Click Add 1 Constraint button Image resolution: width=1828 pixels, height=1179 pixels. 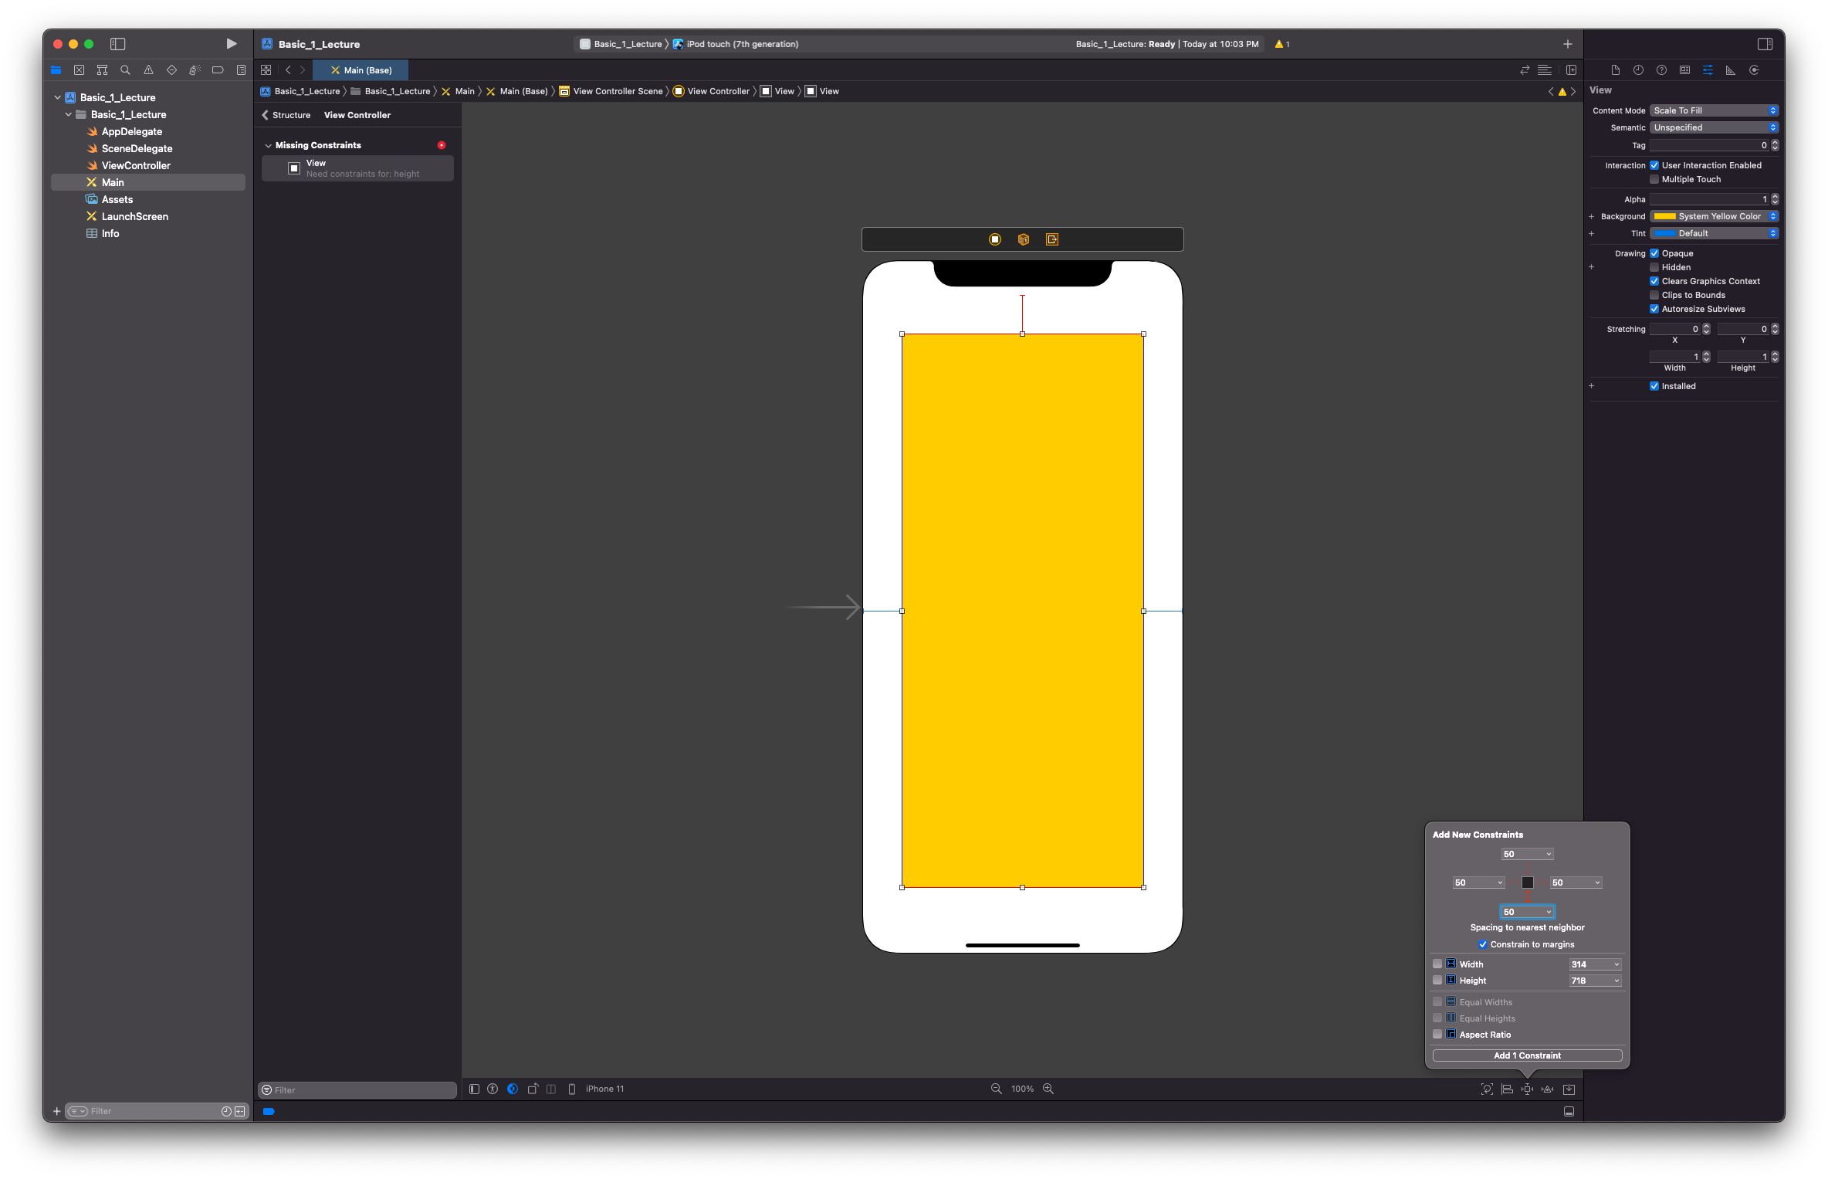[x=1526, y=1055]
